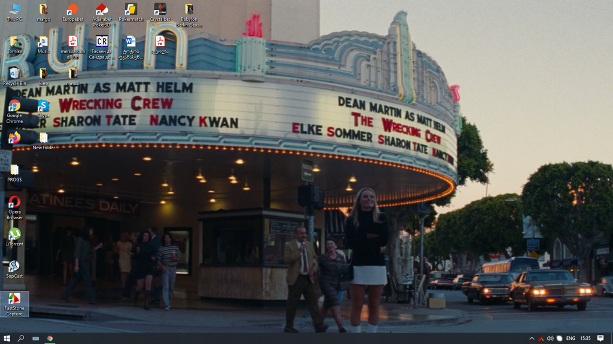This screenshot has width=613, height=344.
Task: Select the nanaxi folder icon
Action: [72, 76]
